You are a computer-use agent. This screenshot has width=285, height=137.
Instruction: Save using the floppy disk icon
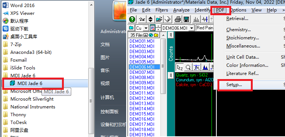pyautogui.click(x=186, y=19)
